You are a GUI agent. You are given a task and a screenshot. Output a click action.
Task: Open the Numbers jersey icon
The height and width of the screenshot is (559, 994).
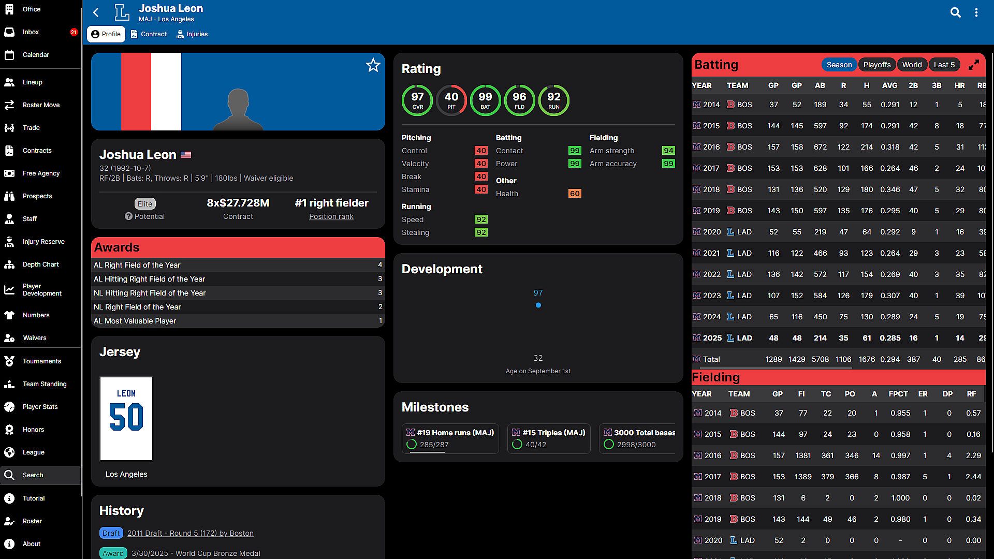click(9, 315)
